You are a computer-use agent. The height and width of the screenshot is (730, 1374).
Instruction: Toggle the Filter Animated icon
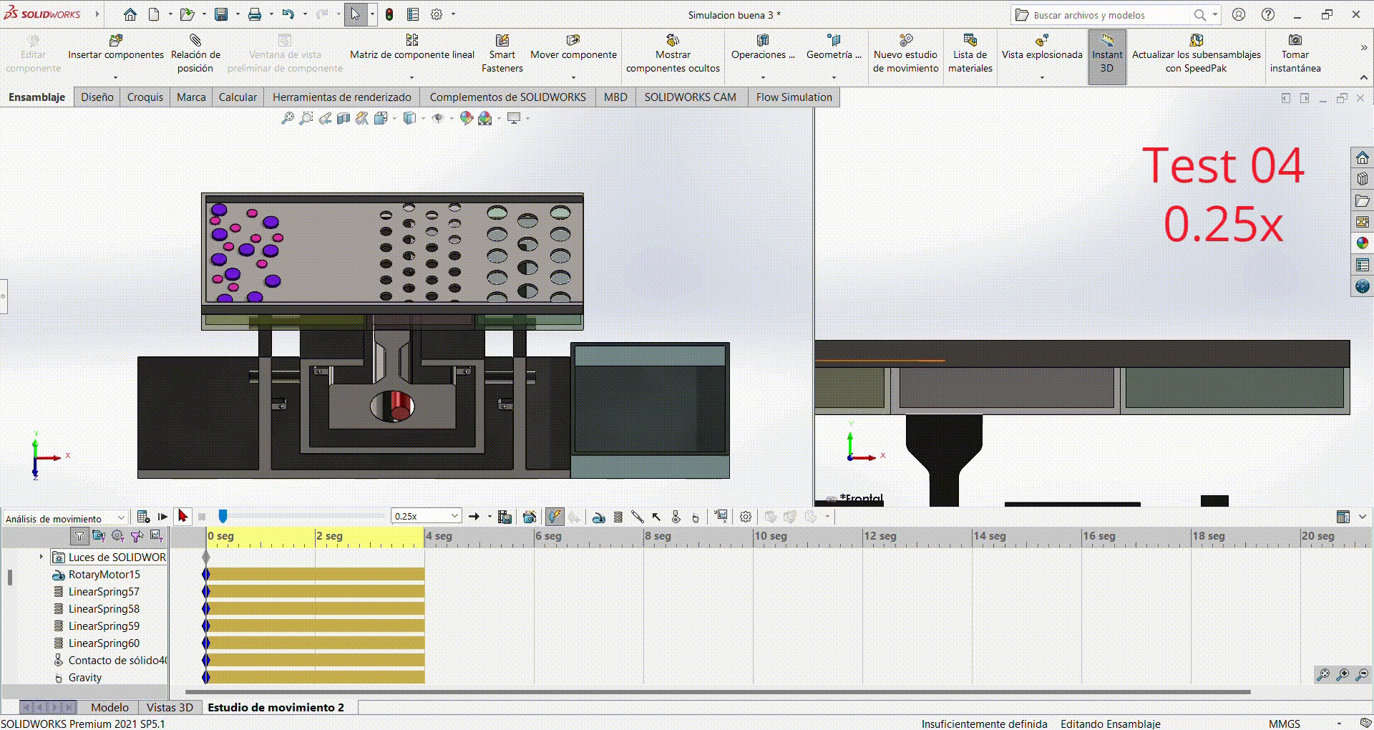point(99,536)
